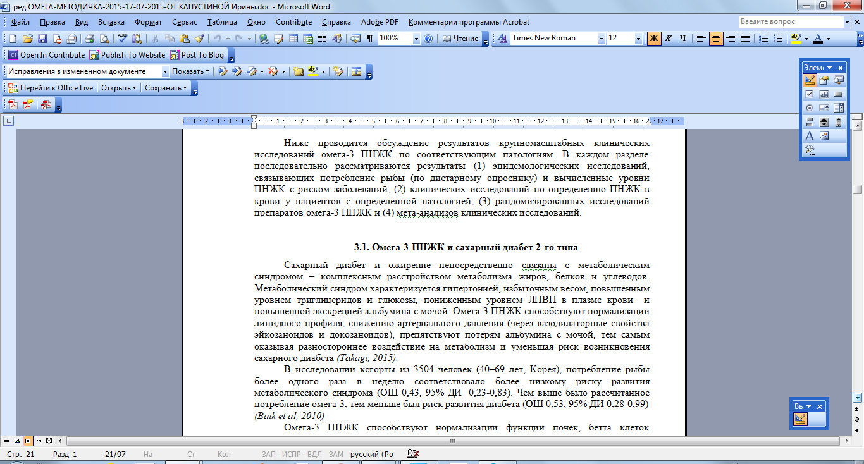Image resolution: width=864 pixels, height=464 pixels.
Task: Run spelling and grammar check
Action: pyautogui.click(x=122, y=39)
